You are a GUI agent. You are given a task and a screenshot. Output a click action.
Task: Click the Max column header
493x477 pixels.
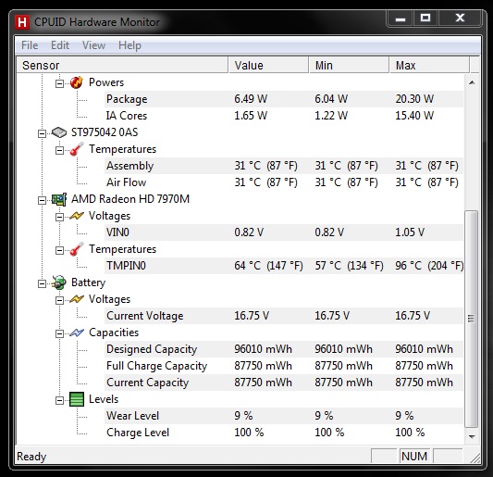pyautogui.click(x=429, y=65)
